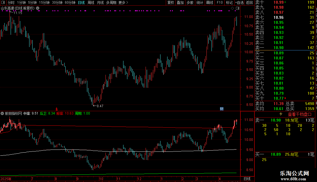
Task: Add stock via +自选 button
Action: [239, 3]
